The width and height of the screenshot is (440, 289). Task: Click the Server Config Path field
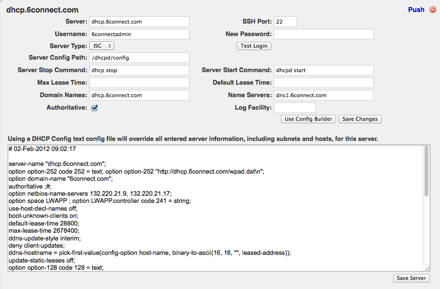[x=139, y=58]
